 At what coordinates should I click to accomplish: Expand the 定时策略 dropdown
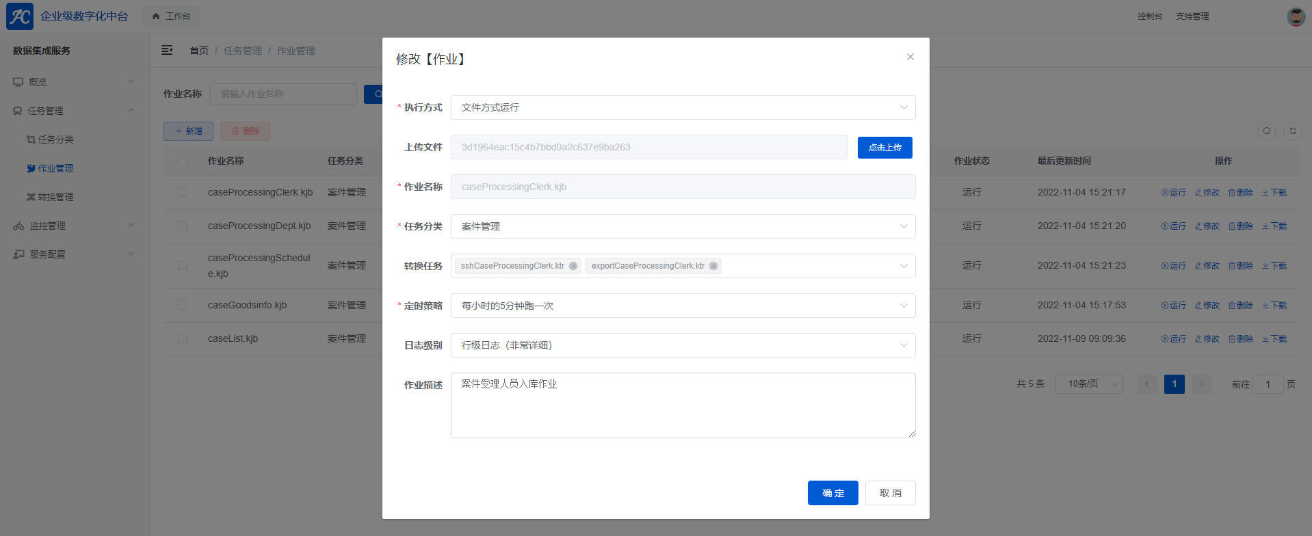pyautogui.click(x=683, y=306)
